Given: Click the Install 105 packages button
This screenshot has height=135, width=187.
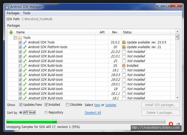Looking at the screenshot, I should pos(160,105).
